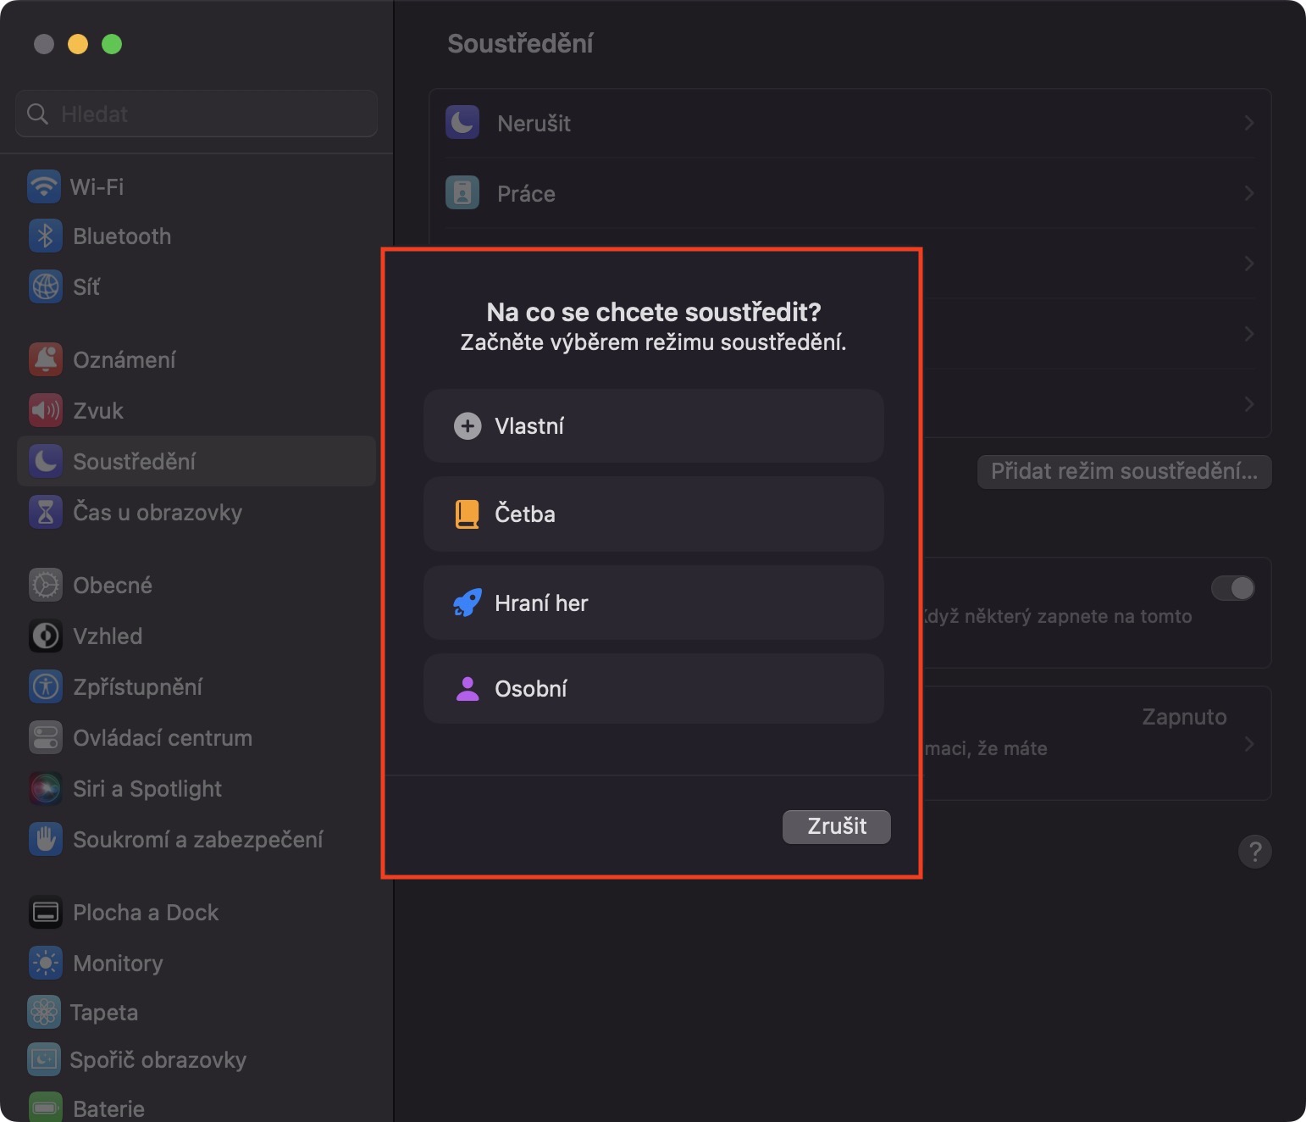Open Bluetooth settings icon

click(x=46, y=236)
